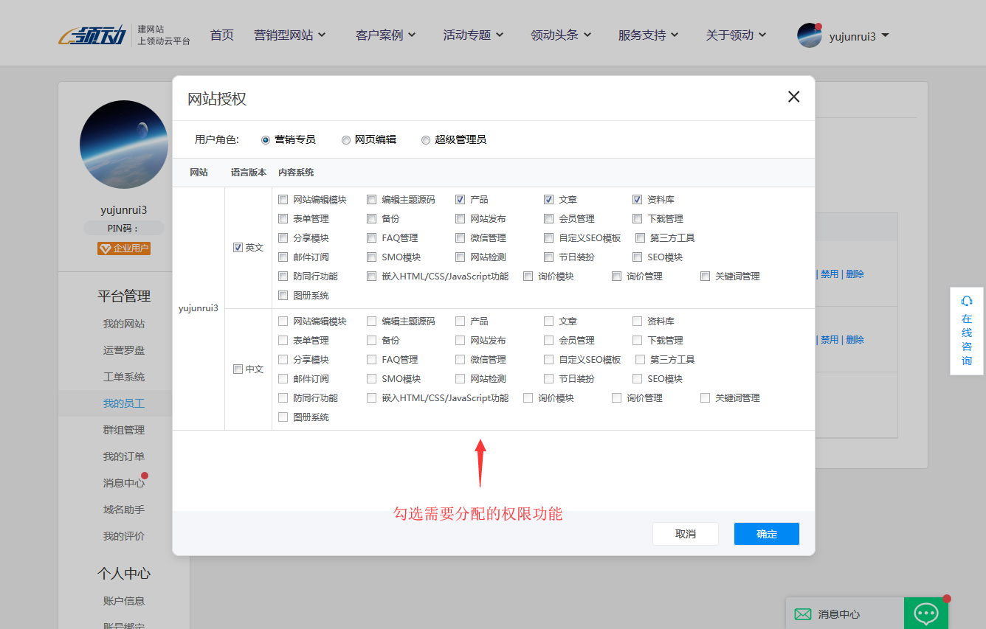This screenshot has width=986, height=629.
Task: Open the 服务支持 dropdown
Action: point(644,34)
